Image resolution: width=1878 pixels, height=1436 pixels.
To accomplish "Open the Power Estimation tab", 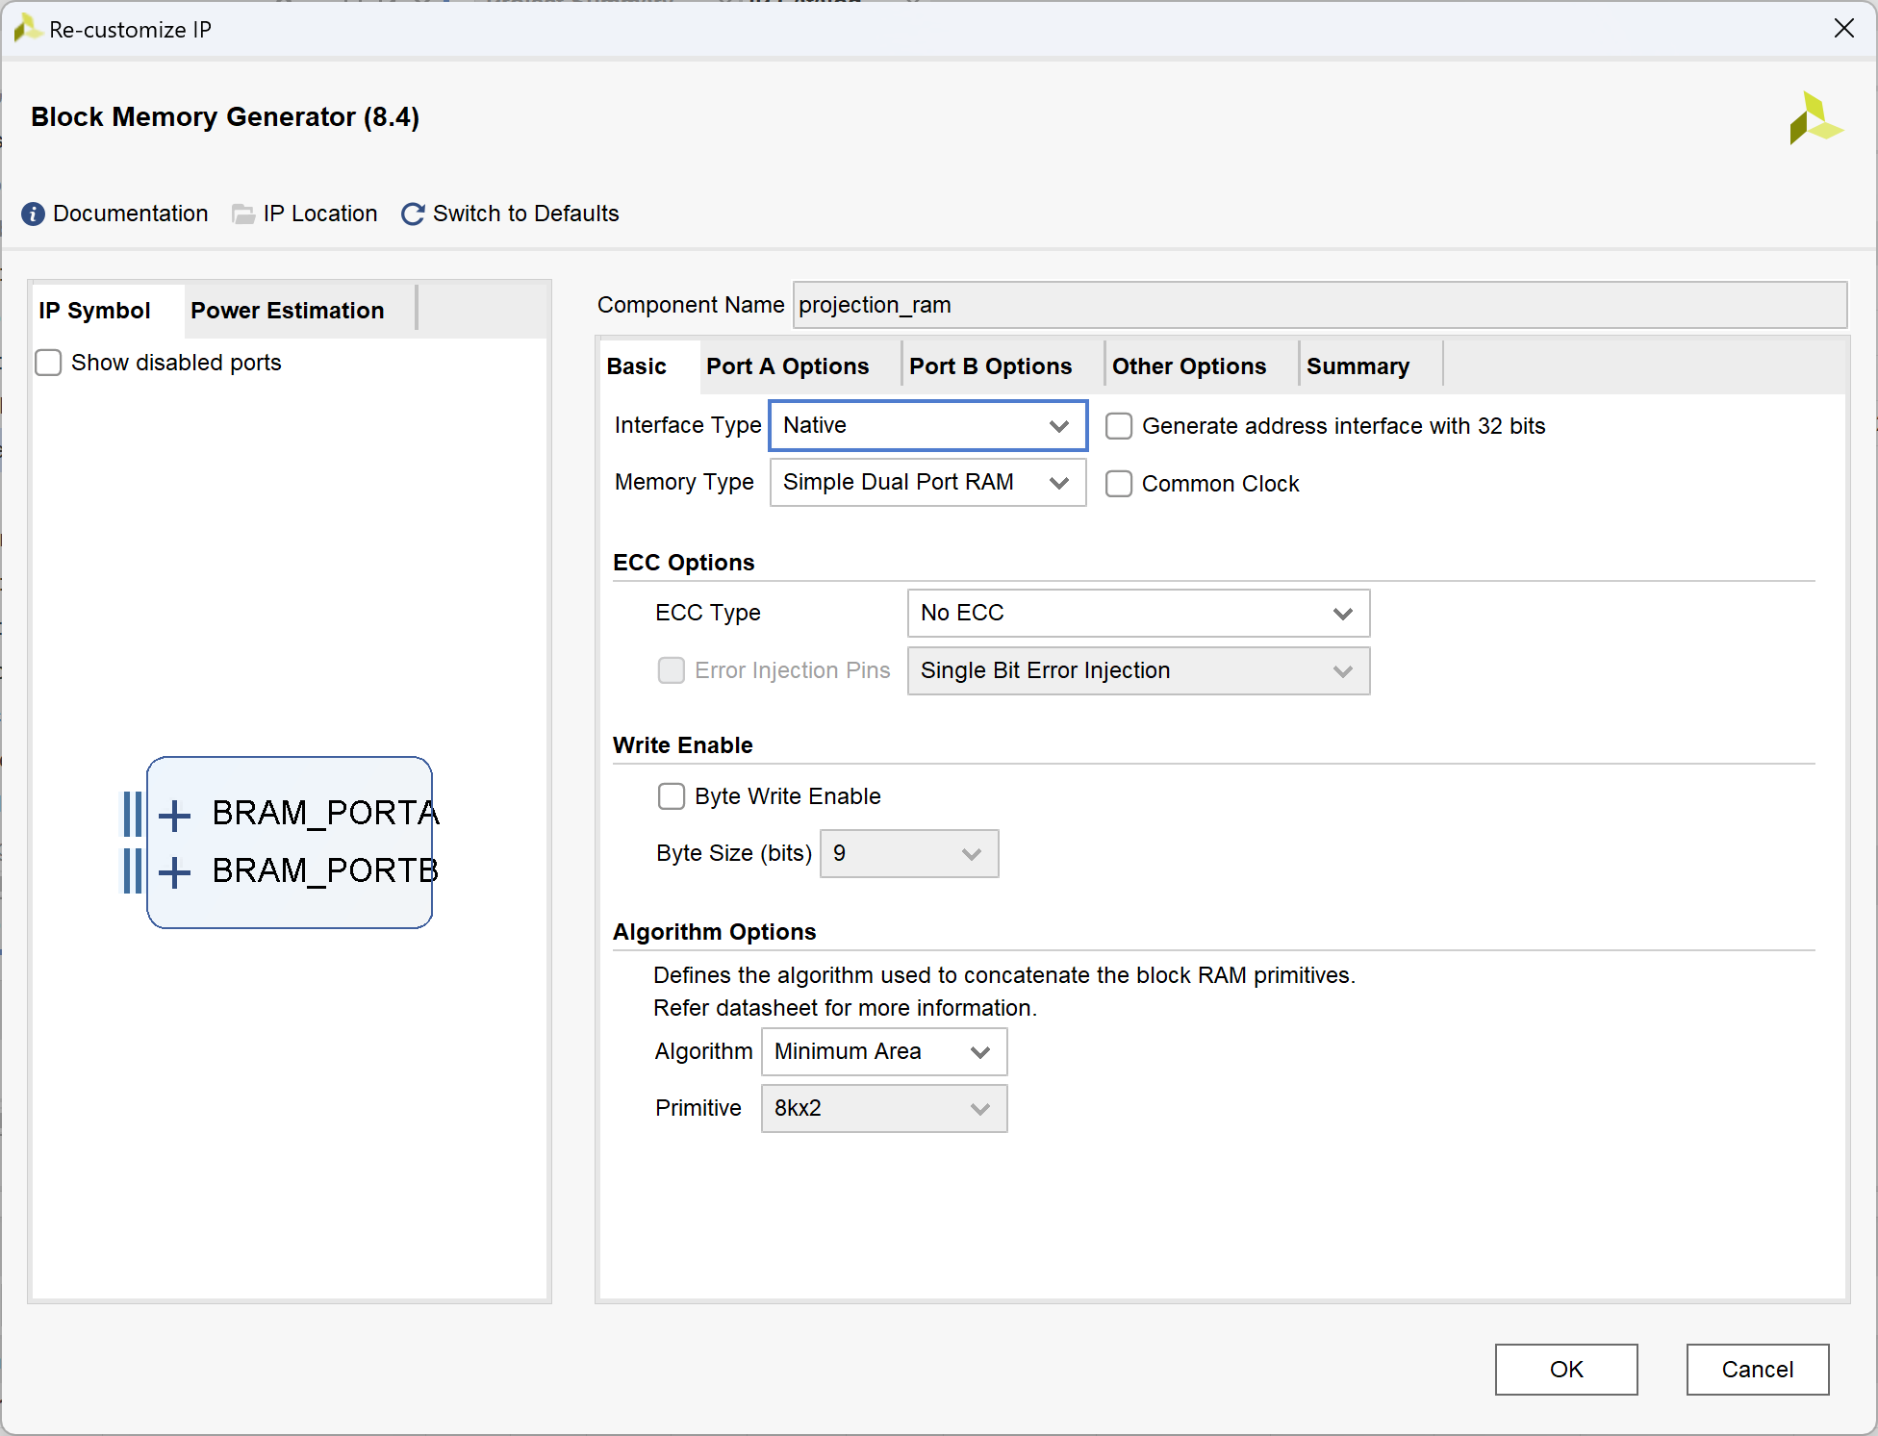I will point(287,311).
